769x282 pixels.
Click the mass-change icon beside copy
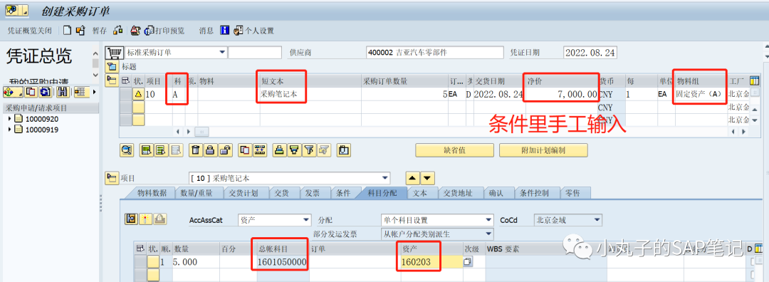(x=260, y=150)
